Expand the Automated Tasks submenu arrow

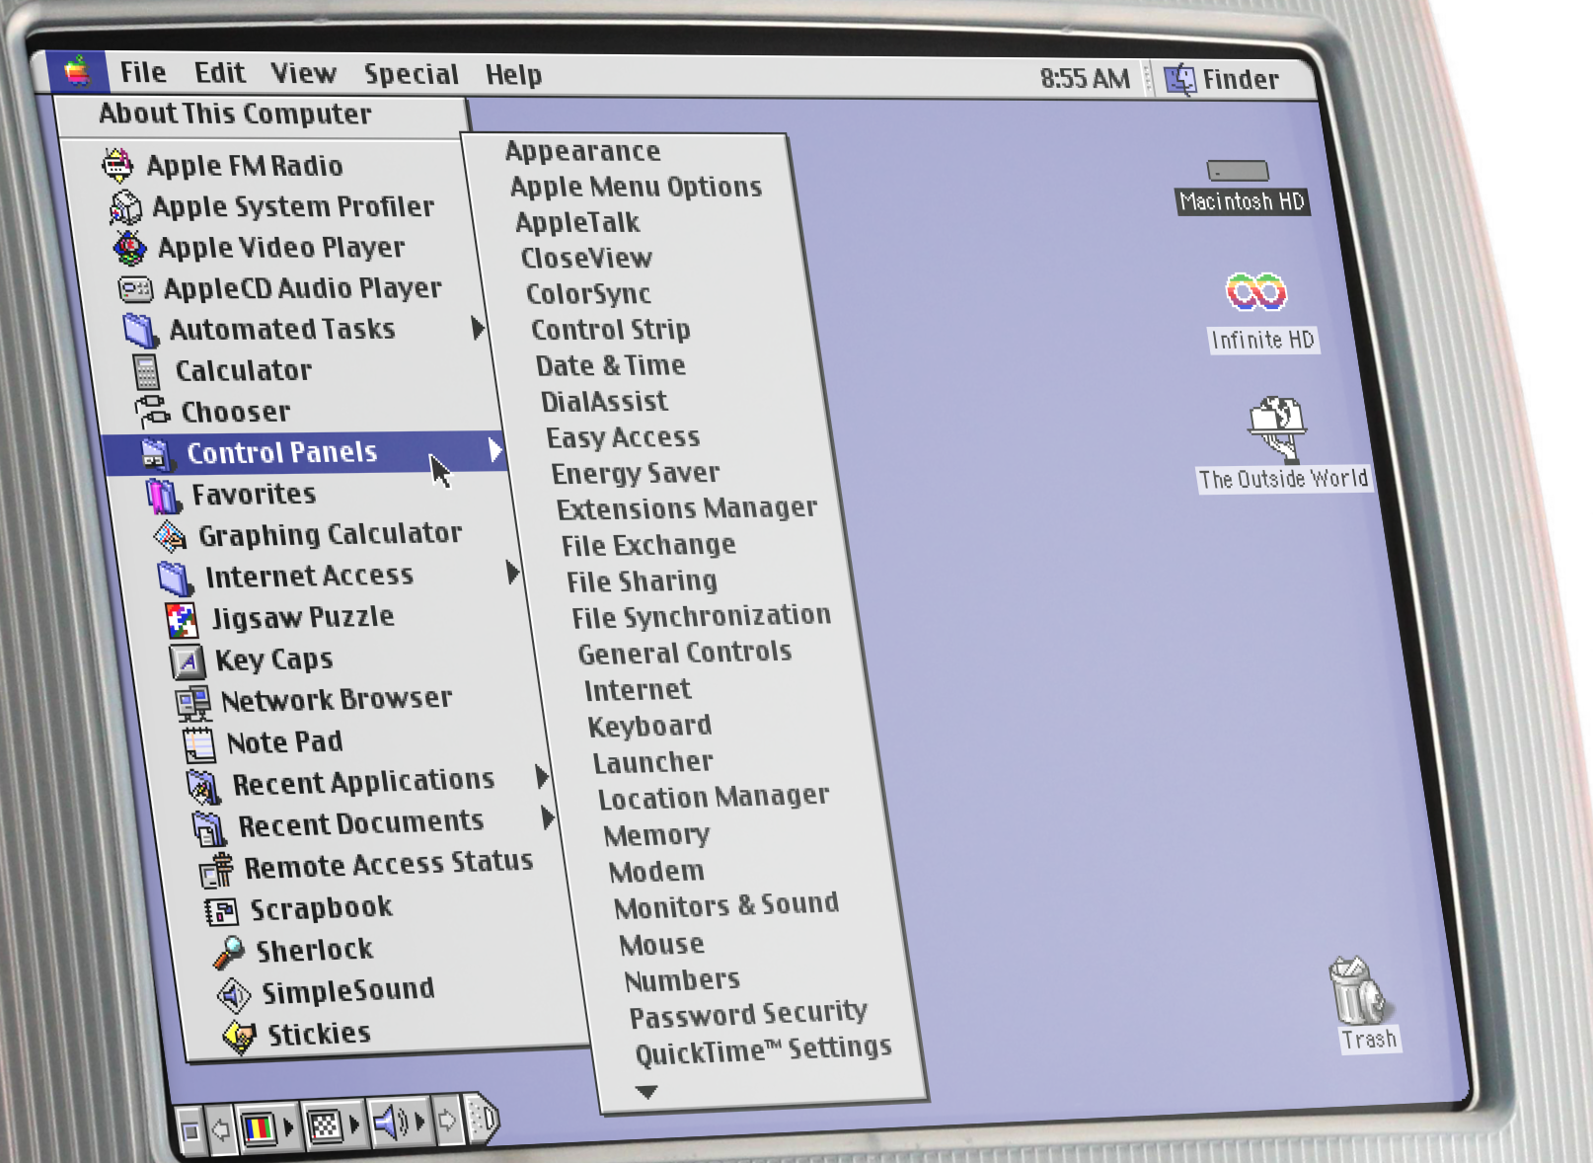pyautogui.click(x=479, y=327)
